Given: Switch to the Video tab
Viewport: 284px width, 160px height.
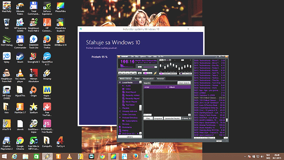Looking at the screenshot, I should 137,79.
